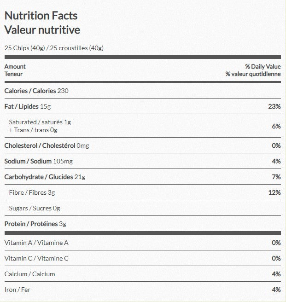The width and height of the screenshot is (286, 302).
Task: Select the Calories 230 row
Action: coord(36,91)
